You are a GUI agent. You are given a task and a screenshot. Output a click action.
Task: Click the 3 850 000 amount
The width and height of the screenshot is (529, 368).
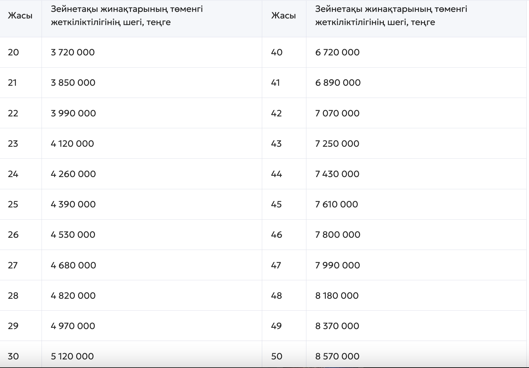coord(73,83)
